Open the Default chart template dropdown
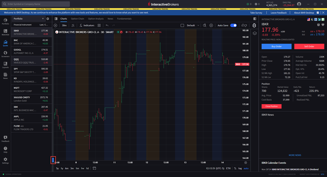The height and width of the screenshot is (177, 327). click(193, 25)
